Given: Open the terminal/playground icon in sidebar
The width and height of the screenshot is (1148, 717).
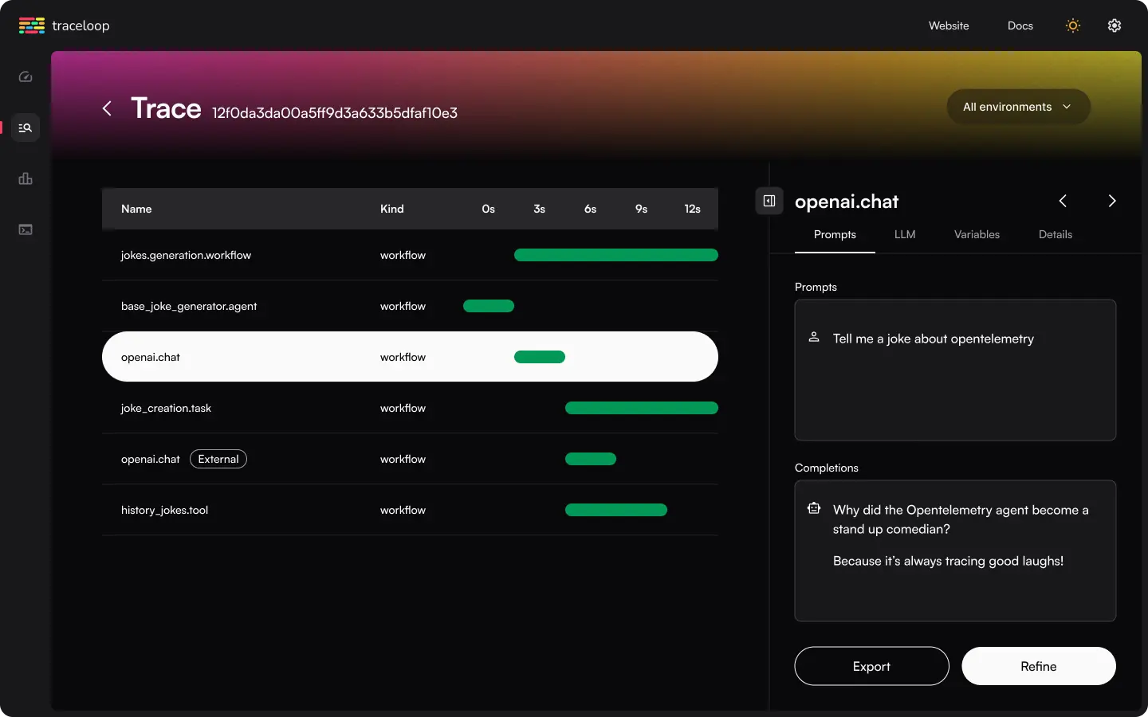Looking at the screenshot, I should [x=25, y=229].
